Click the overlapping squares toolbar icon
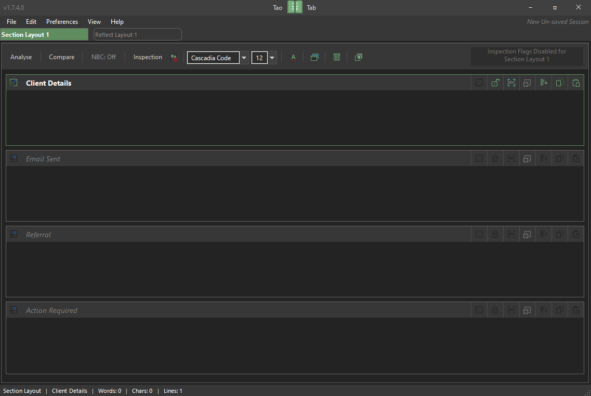591x396 pixels. click(359, 57)
